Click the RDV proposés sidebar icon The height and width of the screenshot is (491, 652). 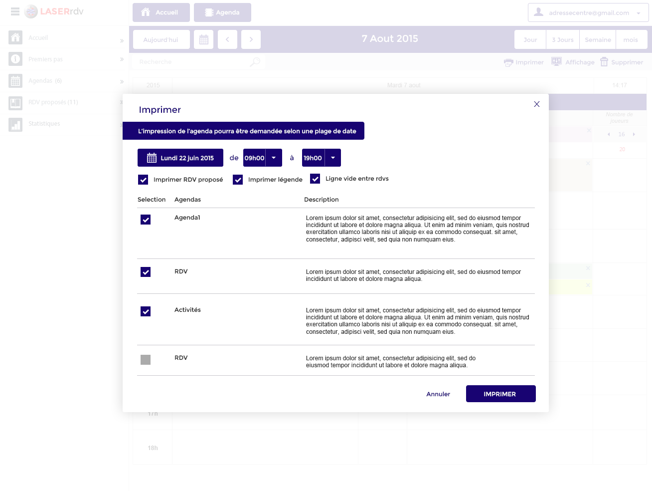(x=15, y=103)
